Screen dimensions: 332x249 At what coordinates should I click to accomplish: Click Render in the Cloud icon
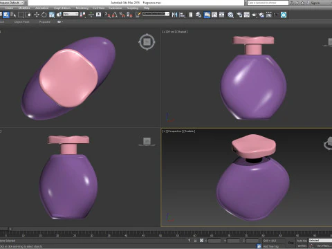261,15
